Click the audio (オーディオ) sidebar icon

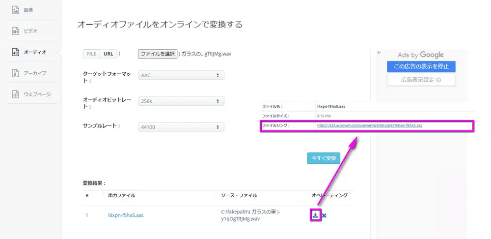point(15,52)
